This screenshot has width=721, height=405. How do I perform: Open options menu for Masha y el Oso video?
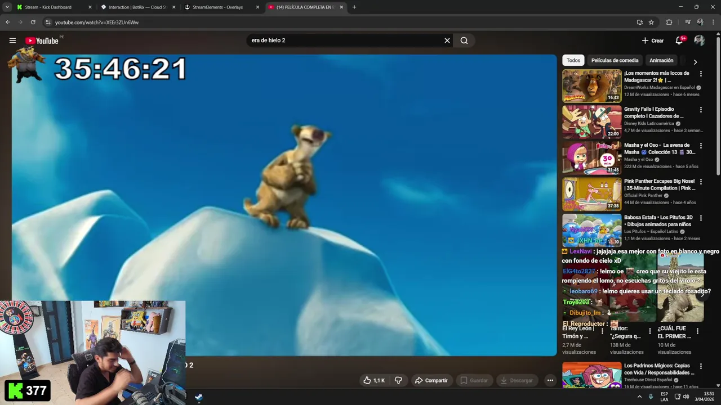point(701,146)
